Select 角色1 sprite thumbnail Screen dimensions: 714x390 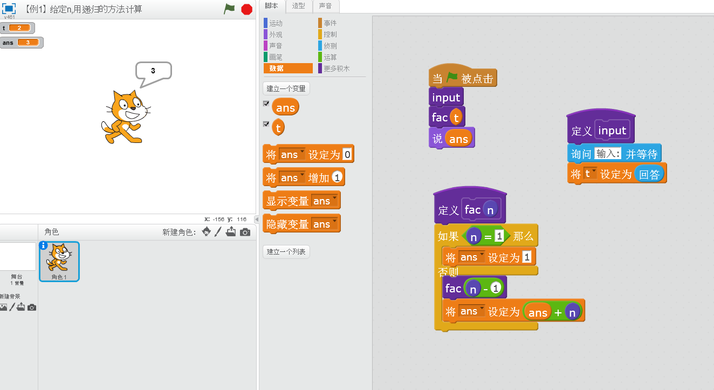click(x=59, y=262)
